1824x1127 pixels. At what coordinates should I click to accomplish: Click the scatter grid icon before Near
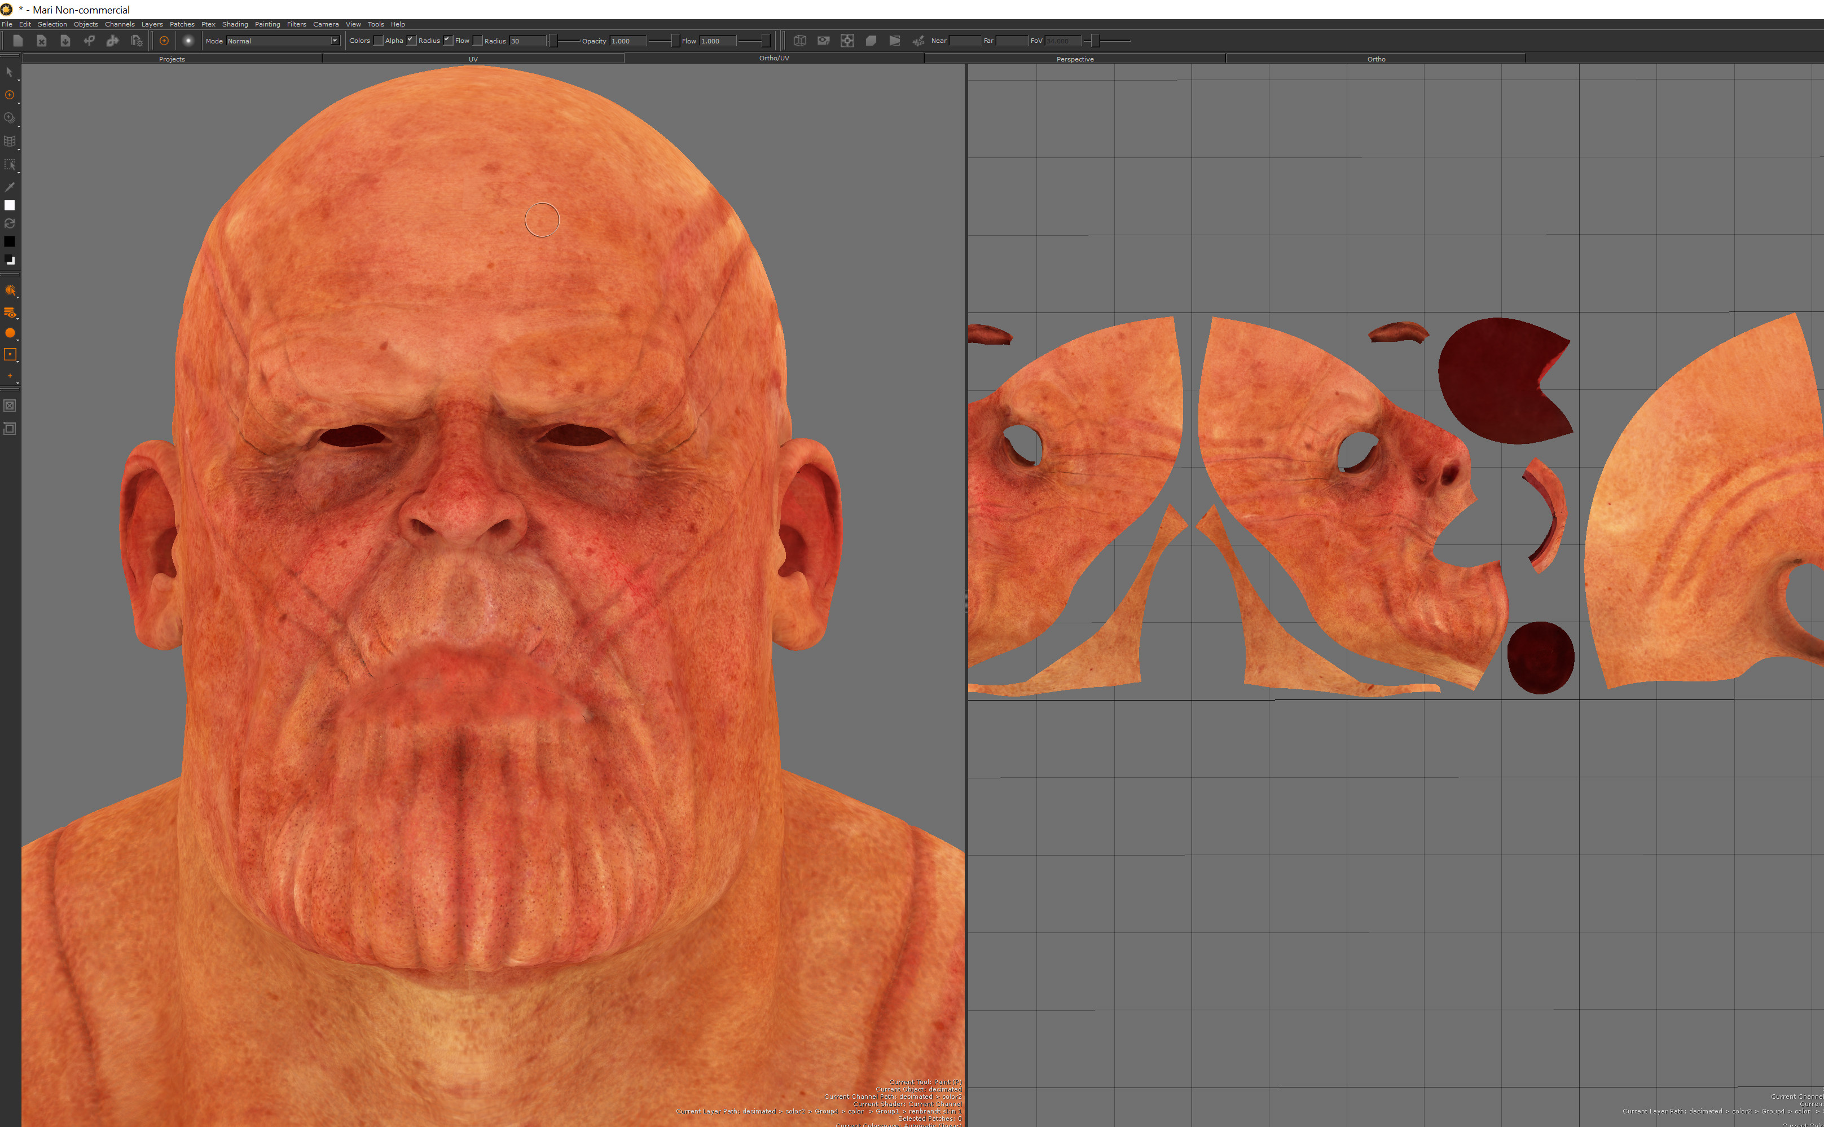tap(918, 41)
